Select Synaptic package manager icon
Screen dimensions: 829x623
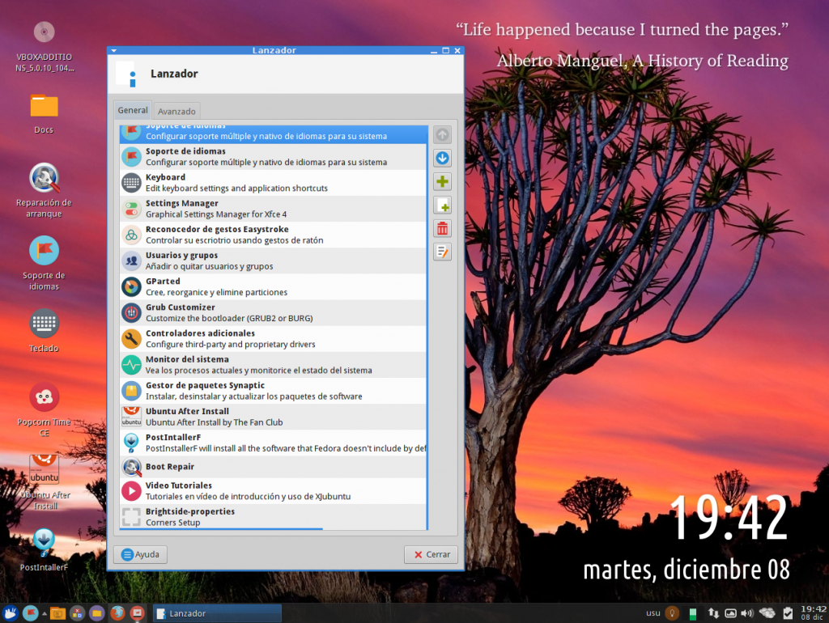point(132,391)
